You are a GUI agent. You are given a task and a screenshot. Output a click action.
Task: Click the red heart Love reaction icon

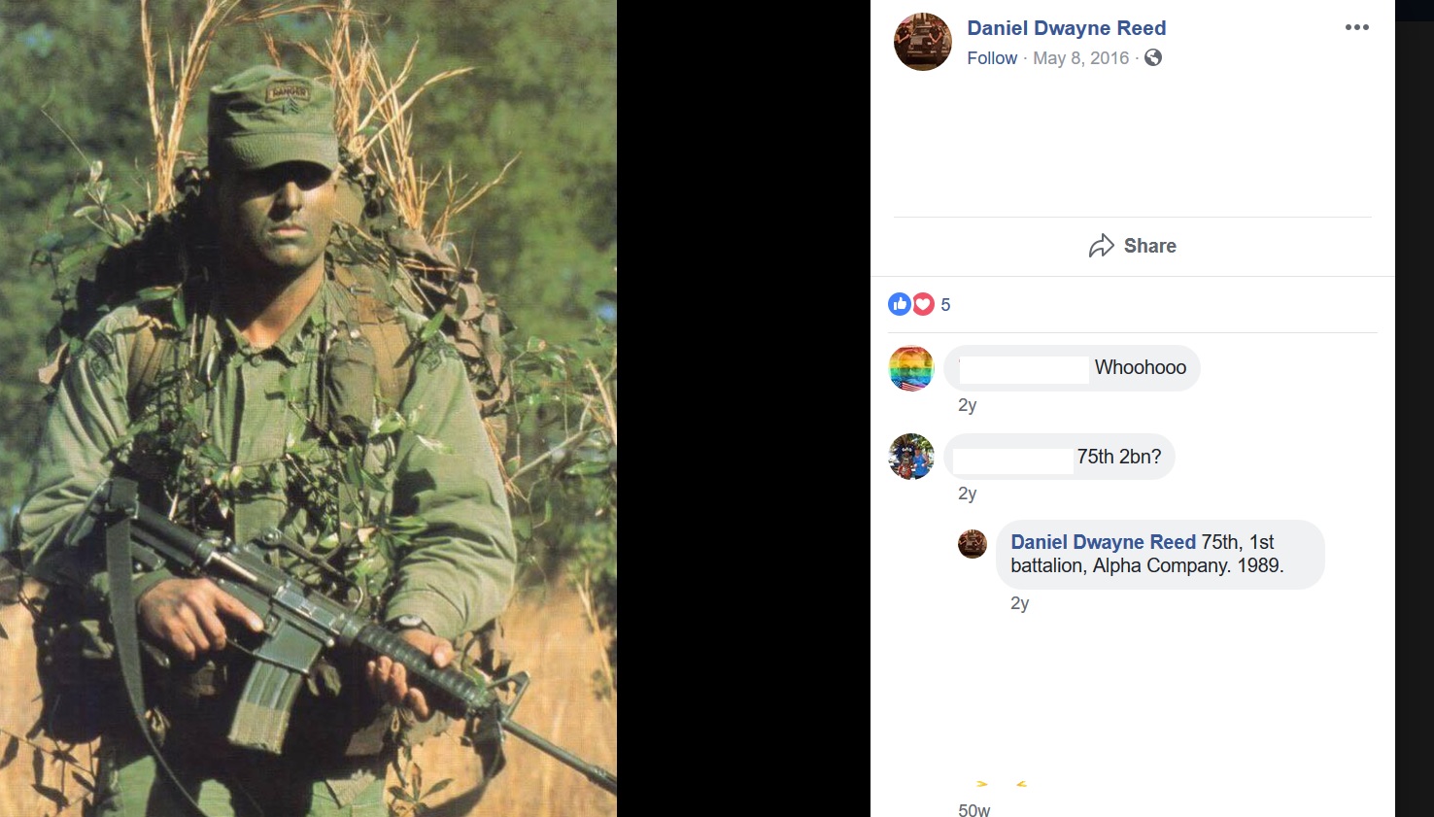point(923,304)
